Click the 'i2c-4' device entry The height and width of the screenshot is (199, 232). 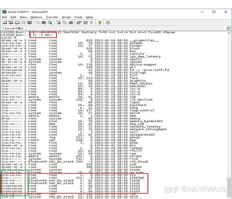(x=135, y=91)
